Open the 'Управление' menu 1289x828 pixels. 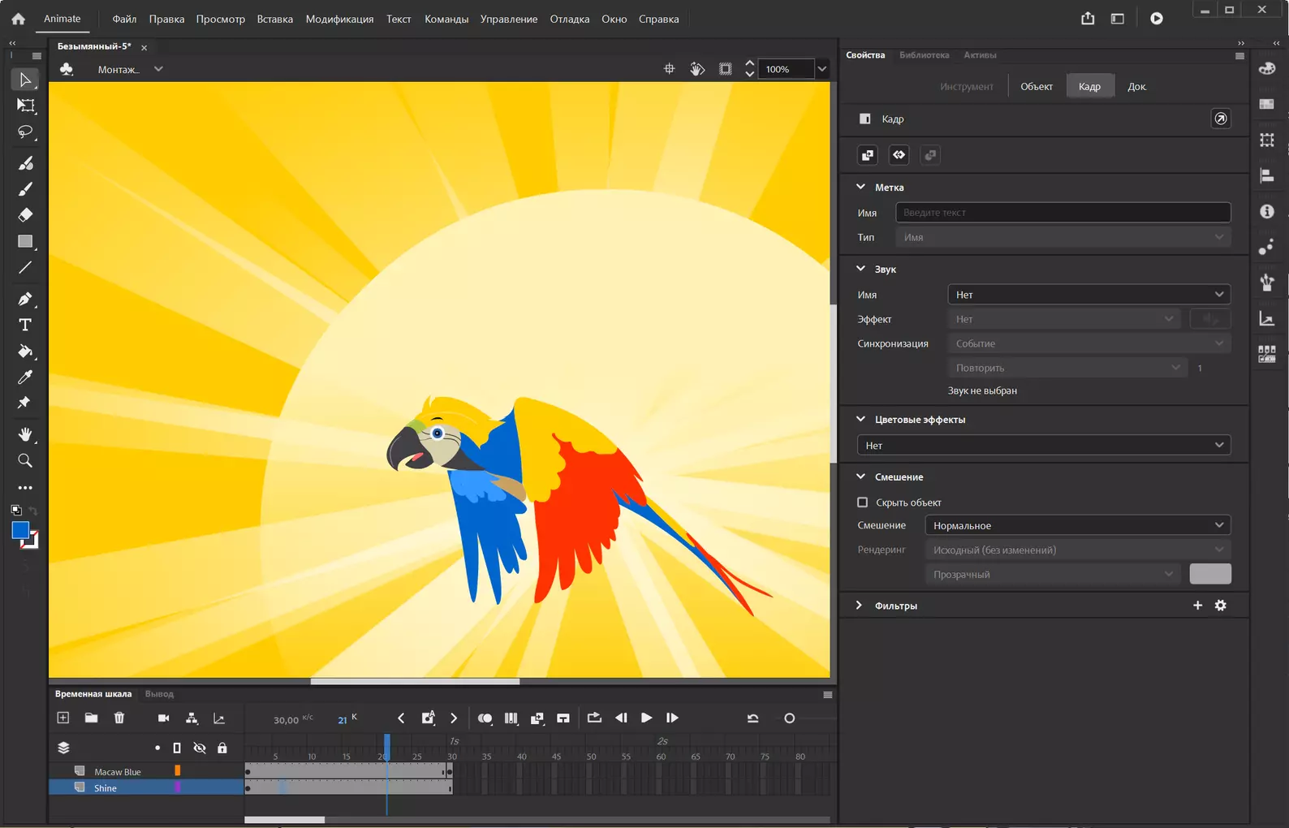(509, 19)
